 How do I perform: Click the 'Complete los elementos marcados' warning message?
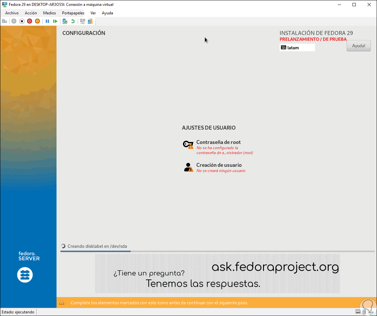[x=159, y=303]
